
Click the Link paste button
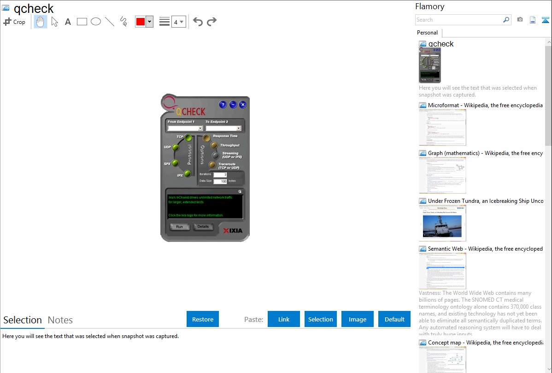[284, 319]
